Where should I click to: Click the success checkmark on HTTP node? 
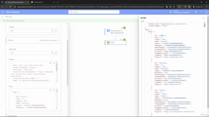pos(124,40)
